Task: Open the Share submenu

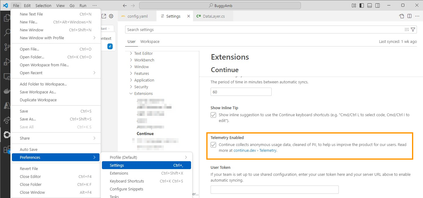Action: pos(56,138)
